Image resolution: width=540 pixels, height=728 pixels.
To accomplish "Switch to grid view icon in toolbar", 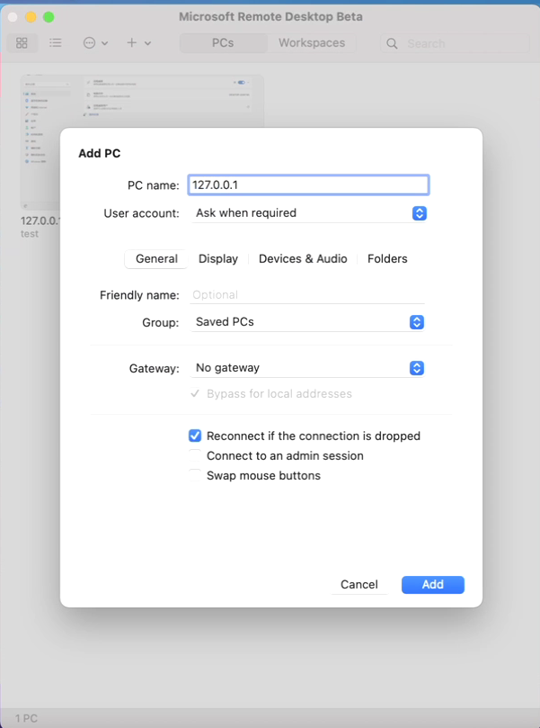I will (x=22, y=43).
